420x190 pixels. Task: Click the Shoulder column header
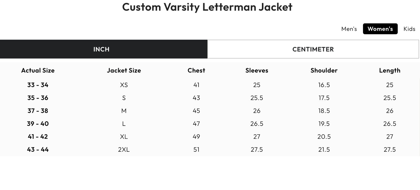click(324, 70)
